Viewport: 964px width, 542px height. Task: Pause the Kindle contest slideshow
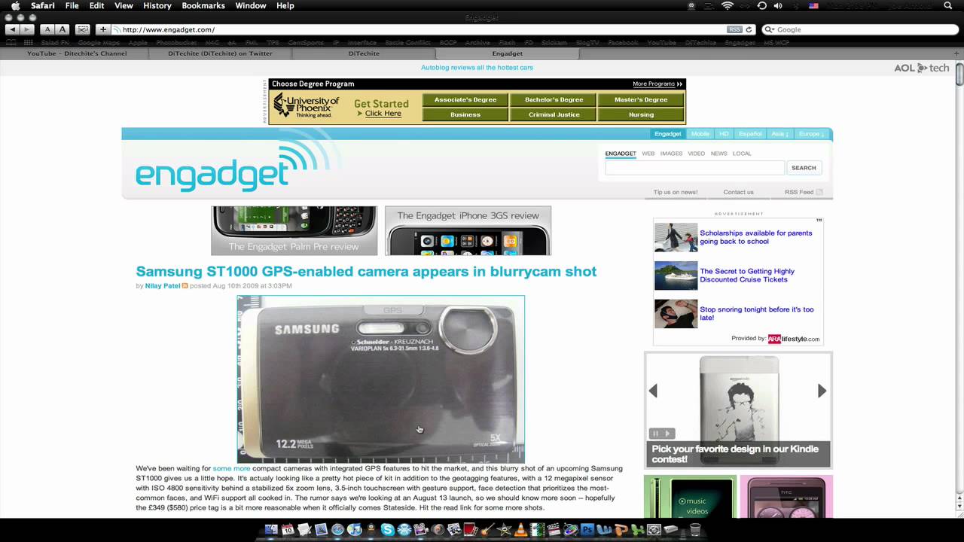pyautogui.click(x=656, y=434)
